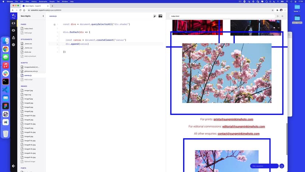Toggle the preview layout icon
Screen dimensions: 305x172
[x=161, y=16]
